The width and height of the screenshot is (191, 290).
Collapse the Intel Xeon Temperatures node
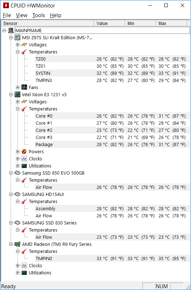pos(17,109)
